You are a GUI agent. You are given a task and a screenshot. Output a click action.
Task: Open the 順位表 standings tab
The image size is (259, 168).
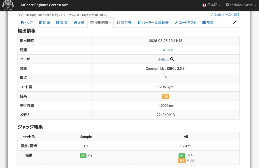124,23
